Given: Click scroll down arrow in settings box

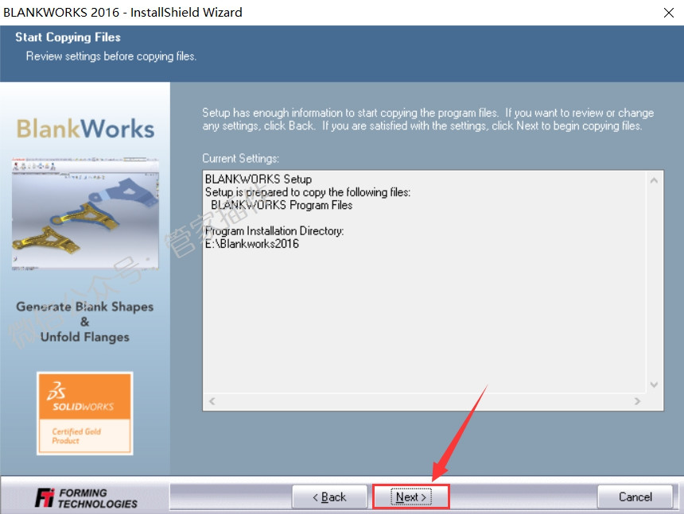Looking at the screenshot, I should (654, 385).
